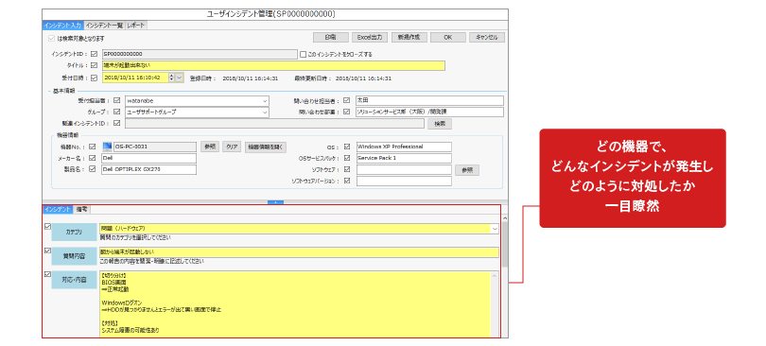Click into the yellow タイトル field
Image resolution: width=766 pixels, height=346 pixels.
point(273,65)
